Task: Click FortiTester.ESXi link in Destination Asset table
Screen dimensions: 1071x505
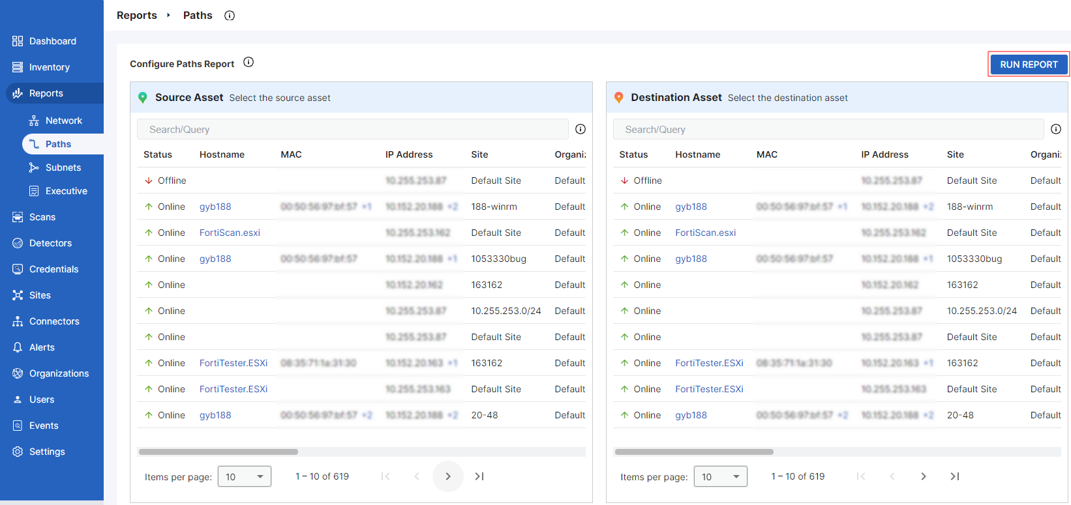Action: pos(709,363)
